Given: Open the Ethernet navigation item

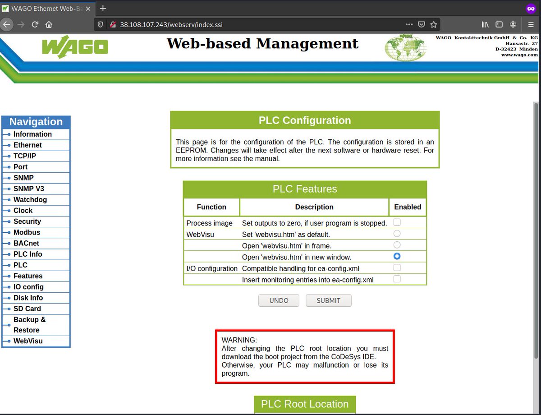Looking at the screenshot, I should click(28, 145).
